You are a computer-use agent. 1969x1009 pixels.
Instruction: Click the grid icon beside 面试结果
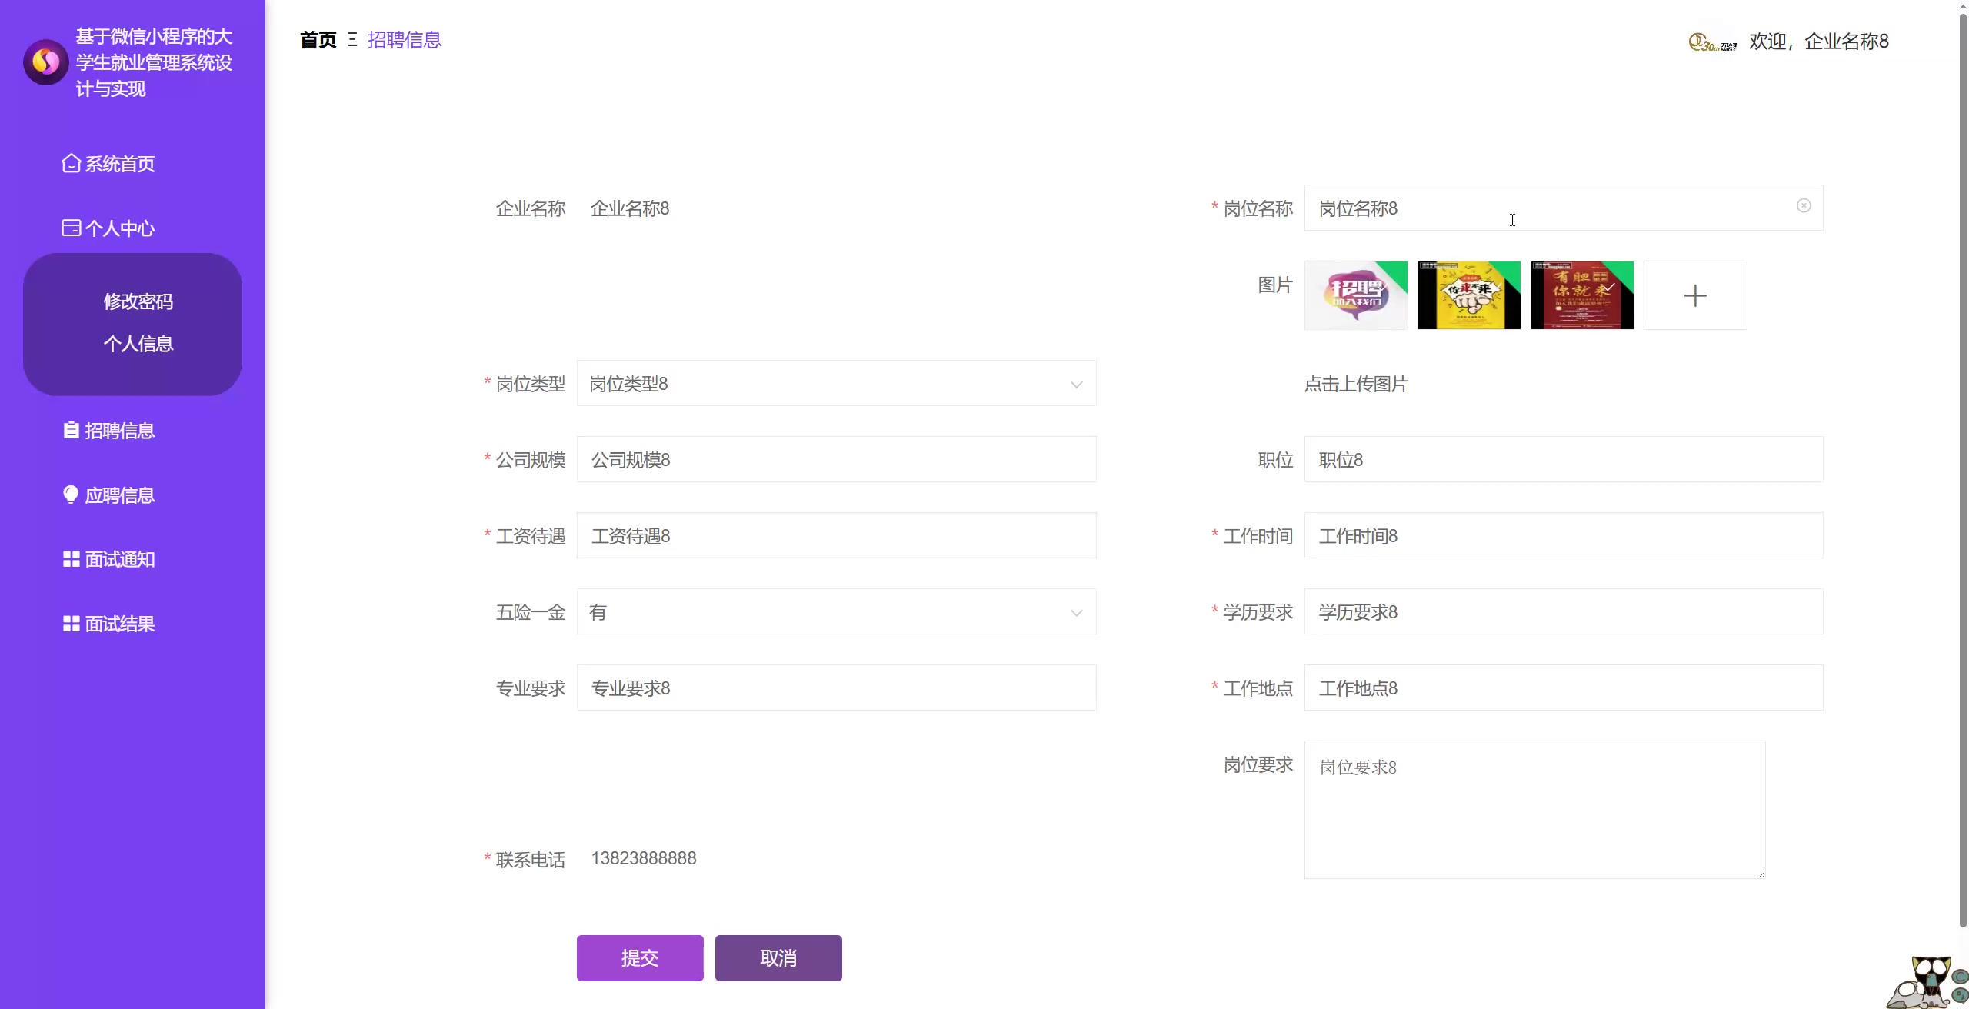coord(71,624)
